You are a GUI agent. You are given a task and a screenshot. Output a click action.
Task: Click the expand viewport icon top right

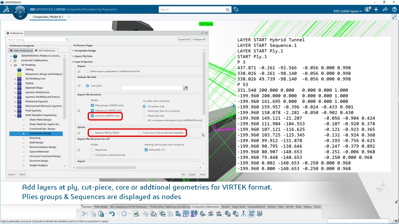[394, 17]
